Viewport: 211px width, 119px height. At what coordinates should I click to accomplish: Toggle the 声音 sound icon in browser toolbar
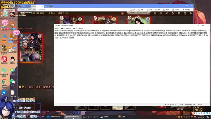(157, 10)
